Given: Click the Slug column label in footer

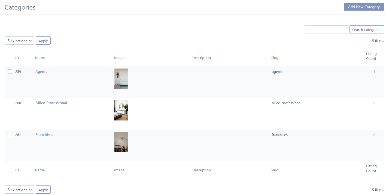Looking at the screenshot, I should 275,170.
